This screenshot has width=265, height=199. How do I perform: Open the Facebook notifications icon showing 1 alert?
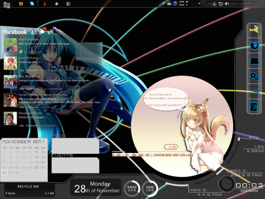click(42, 32)
